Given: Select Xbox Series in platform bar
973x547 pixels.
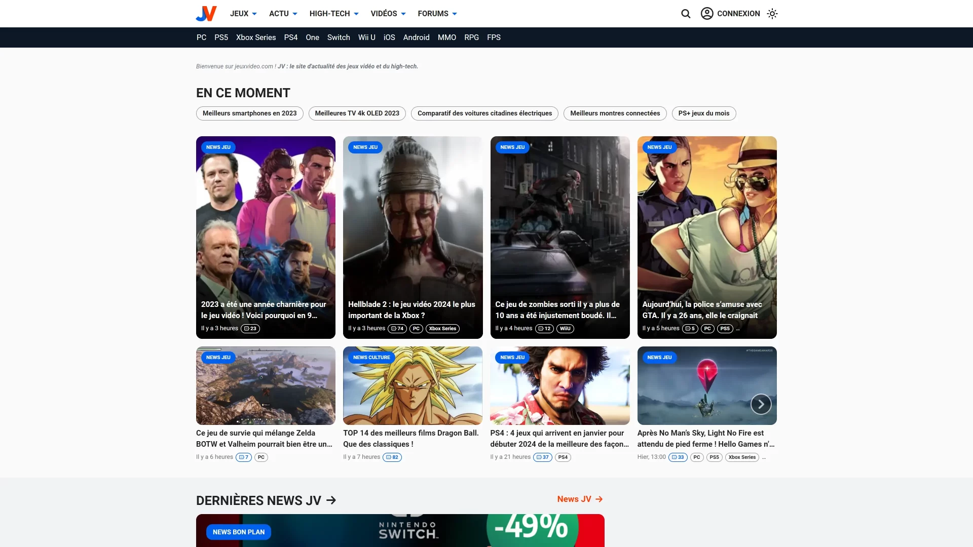Looking at the screenshot, I should (256, 37).
